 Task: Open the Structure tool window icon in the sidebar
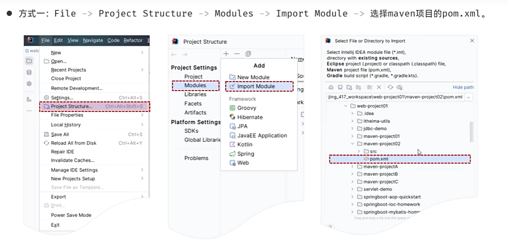pos(29,99)
